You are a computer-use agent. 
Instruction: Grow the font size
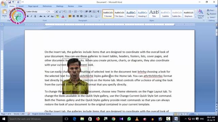click(x=57, y=12)
